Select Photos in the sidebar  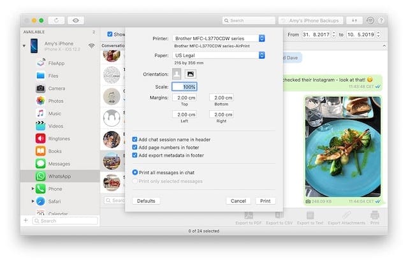[x=55, y=101]
